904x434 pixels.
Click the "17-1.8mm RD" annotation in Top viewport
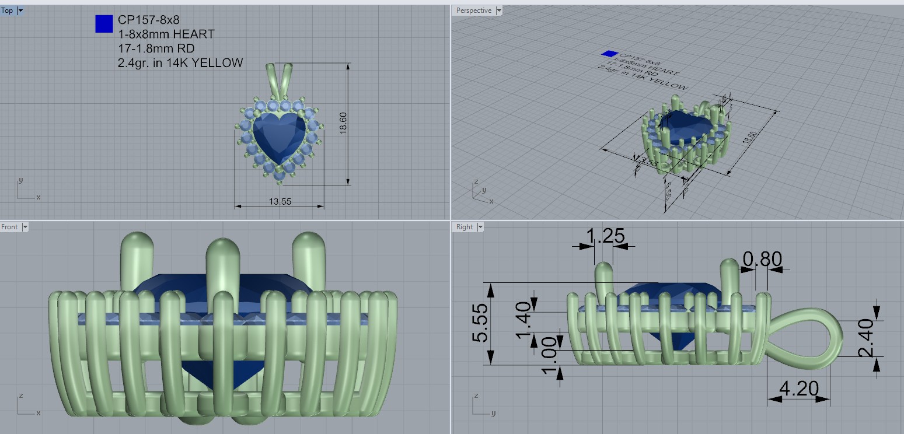point(156,48)
